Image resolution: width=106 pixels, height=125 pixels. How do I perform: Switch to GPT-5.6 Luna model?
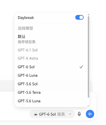51,101
